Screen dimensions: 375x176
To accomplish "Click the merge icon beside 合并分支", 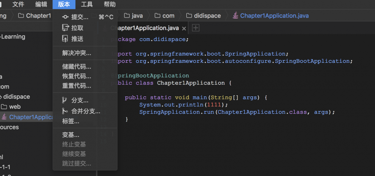I will pos(65,111).
